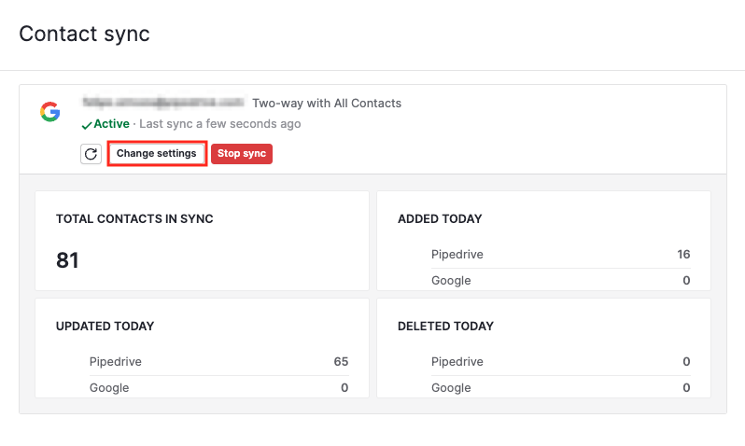Image resolution: width=745 pixels, height=446 pixels.
Task: Select the 'Two-way with All Contacts' text
Action: pos(327,103)
